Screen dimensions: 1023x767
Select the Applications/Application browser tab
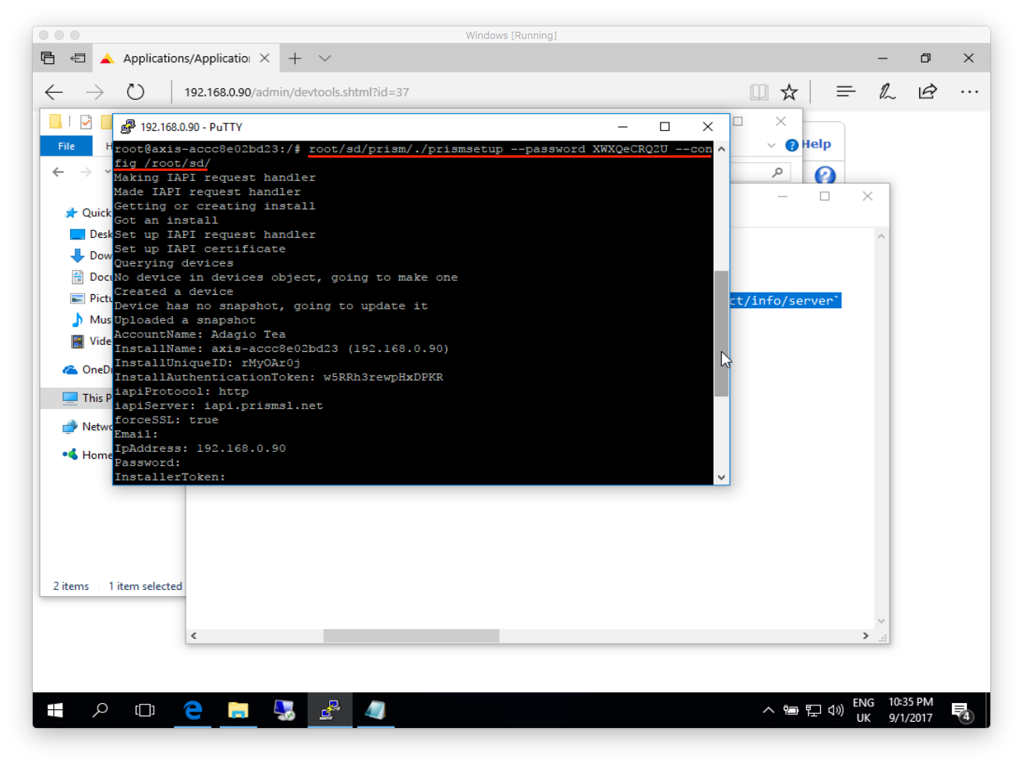coord(186,59)
